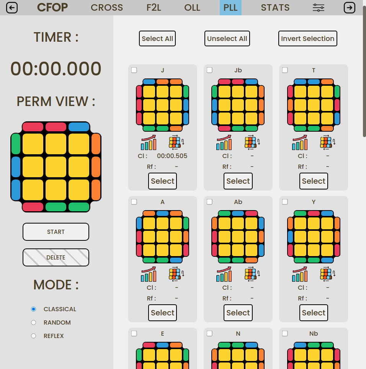Switch to REFLEX mode
Screen dimensions: 366x369
34,336
